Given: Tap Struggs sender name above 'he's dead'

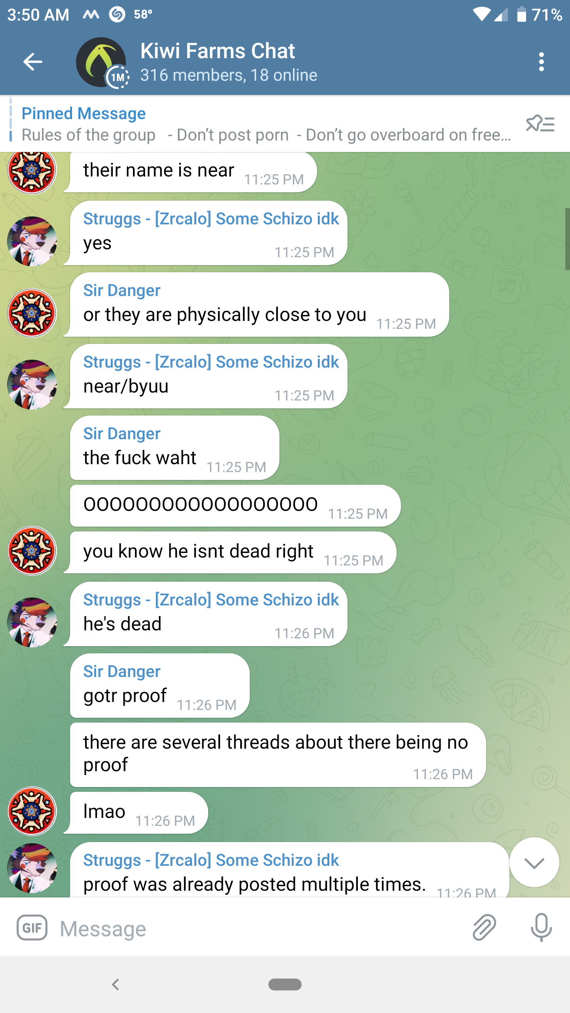Looking at the screenshot, I should click(211, 600).
